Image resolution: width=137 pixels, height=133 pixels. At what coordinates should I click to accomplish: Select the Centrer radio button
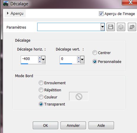(x=95, y=53)
